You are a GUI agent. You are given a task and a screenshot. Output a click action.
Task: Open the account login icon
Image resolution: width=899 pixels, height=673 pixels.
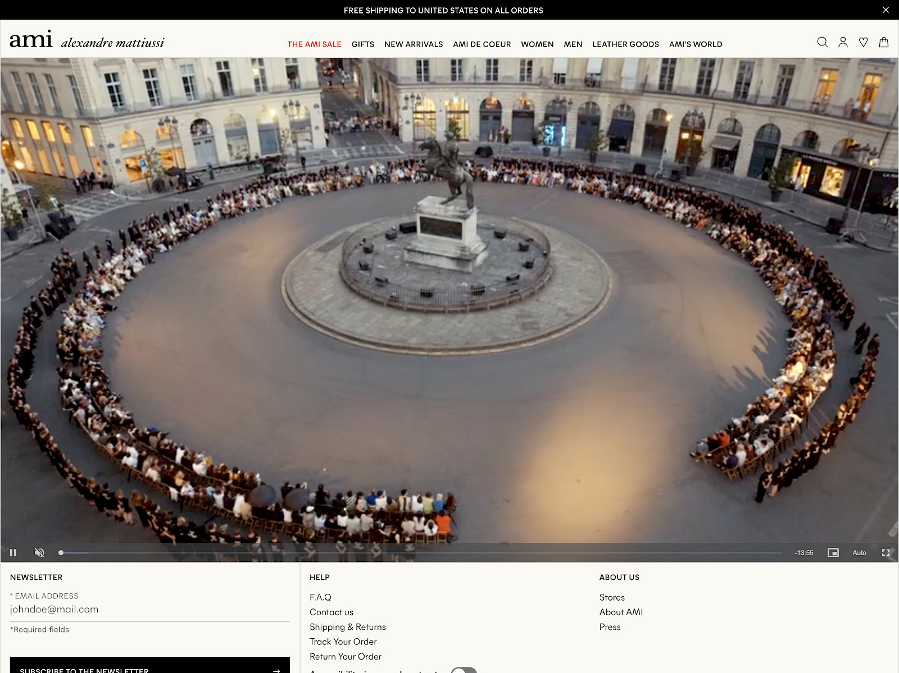coord(842,43)
